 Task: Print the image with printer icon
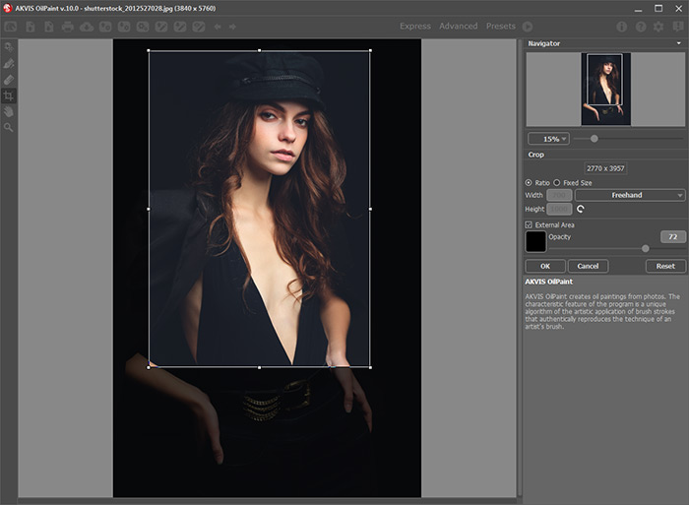click(67, 27)
